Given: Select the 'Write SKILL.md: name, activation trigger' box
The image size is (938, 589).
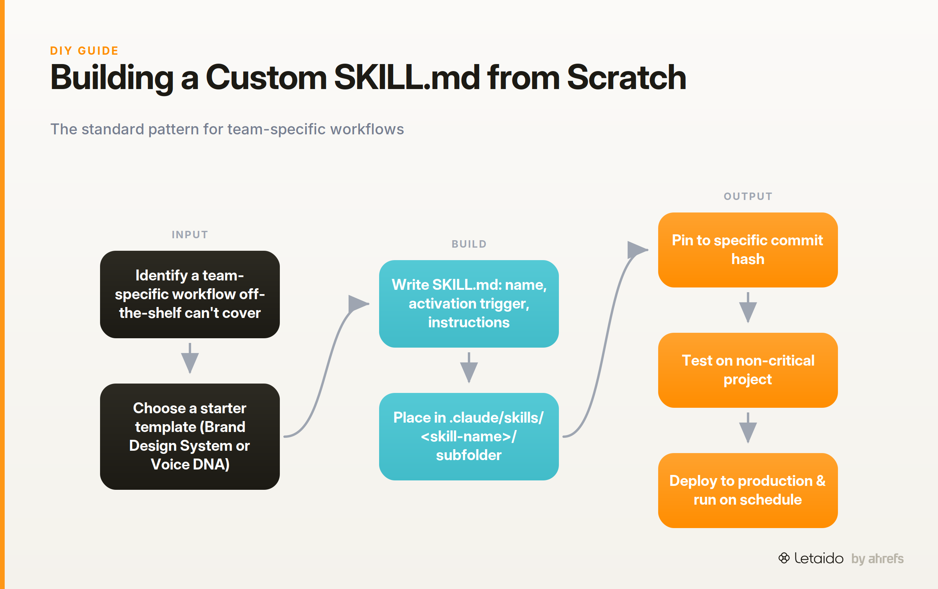Looking at the screenshot, I should coord(469,303).
